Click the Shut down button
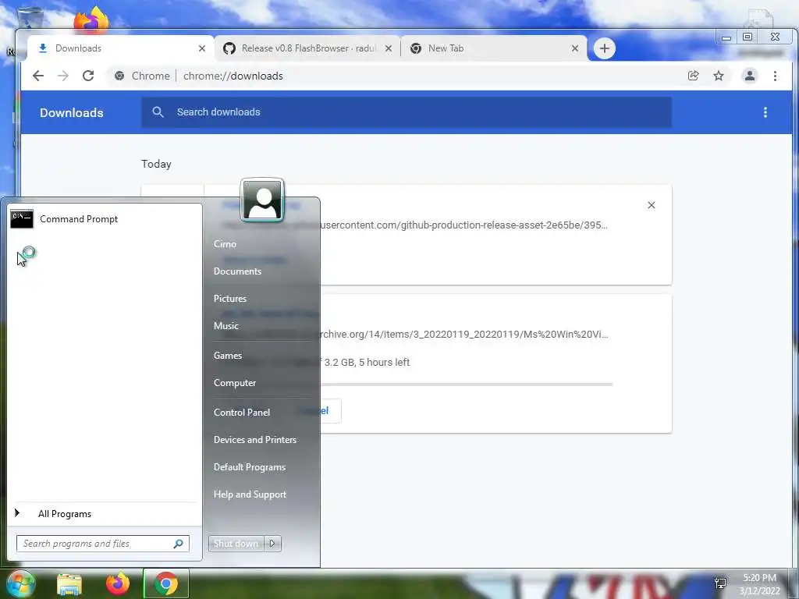Screen dimensions: 799x599 [x=236, y=544]
